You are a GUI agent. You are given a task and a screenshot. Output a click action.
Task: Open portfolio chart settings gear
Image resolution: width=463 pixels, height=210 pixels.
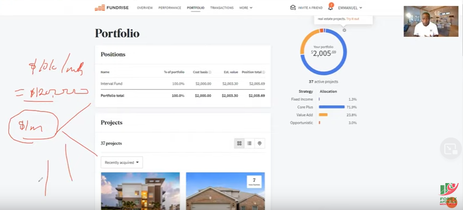click(x=344, y=30)
